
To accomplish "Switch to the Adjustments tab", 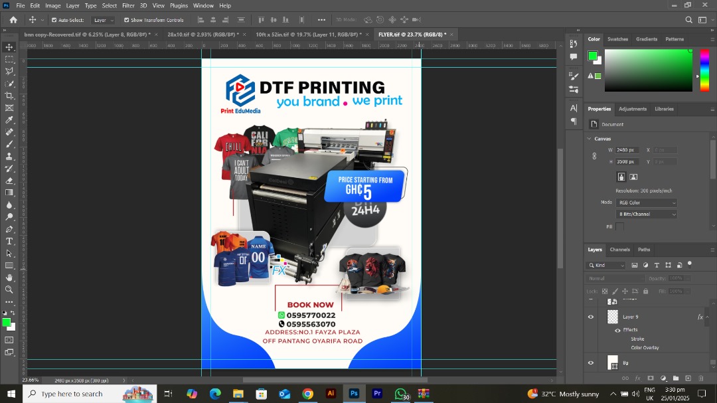I will pos(633,109).
